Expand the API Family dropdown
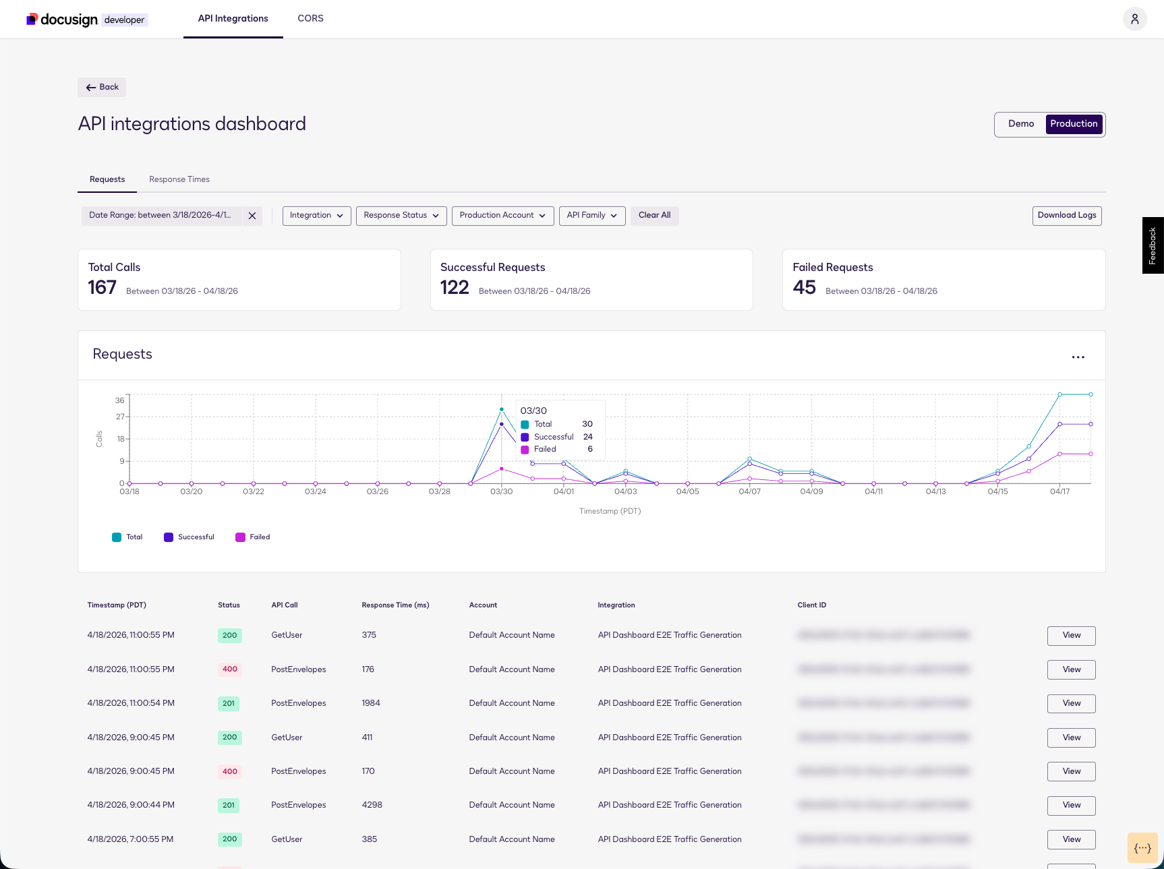 [x=592, y=216]
